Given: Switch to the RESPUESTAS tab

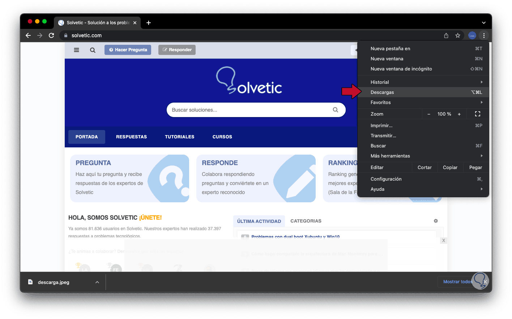Looking at the screenshot, I should click(x=132, y=137).
